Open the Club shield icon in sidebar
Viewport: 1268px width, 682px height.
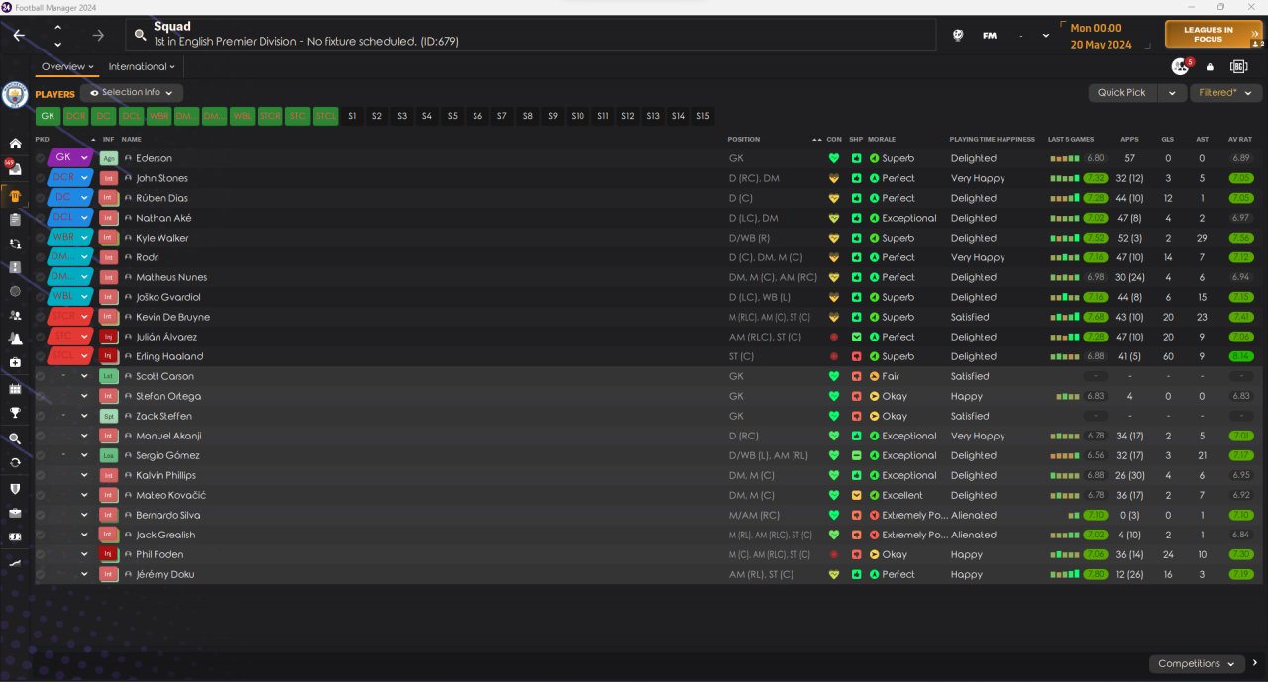(15, 488)
